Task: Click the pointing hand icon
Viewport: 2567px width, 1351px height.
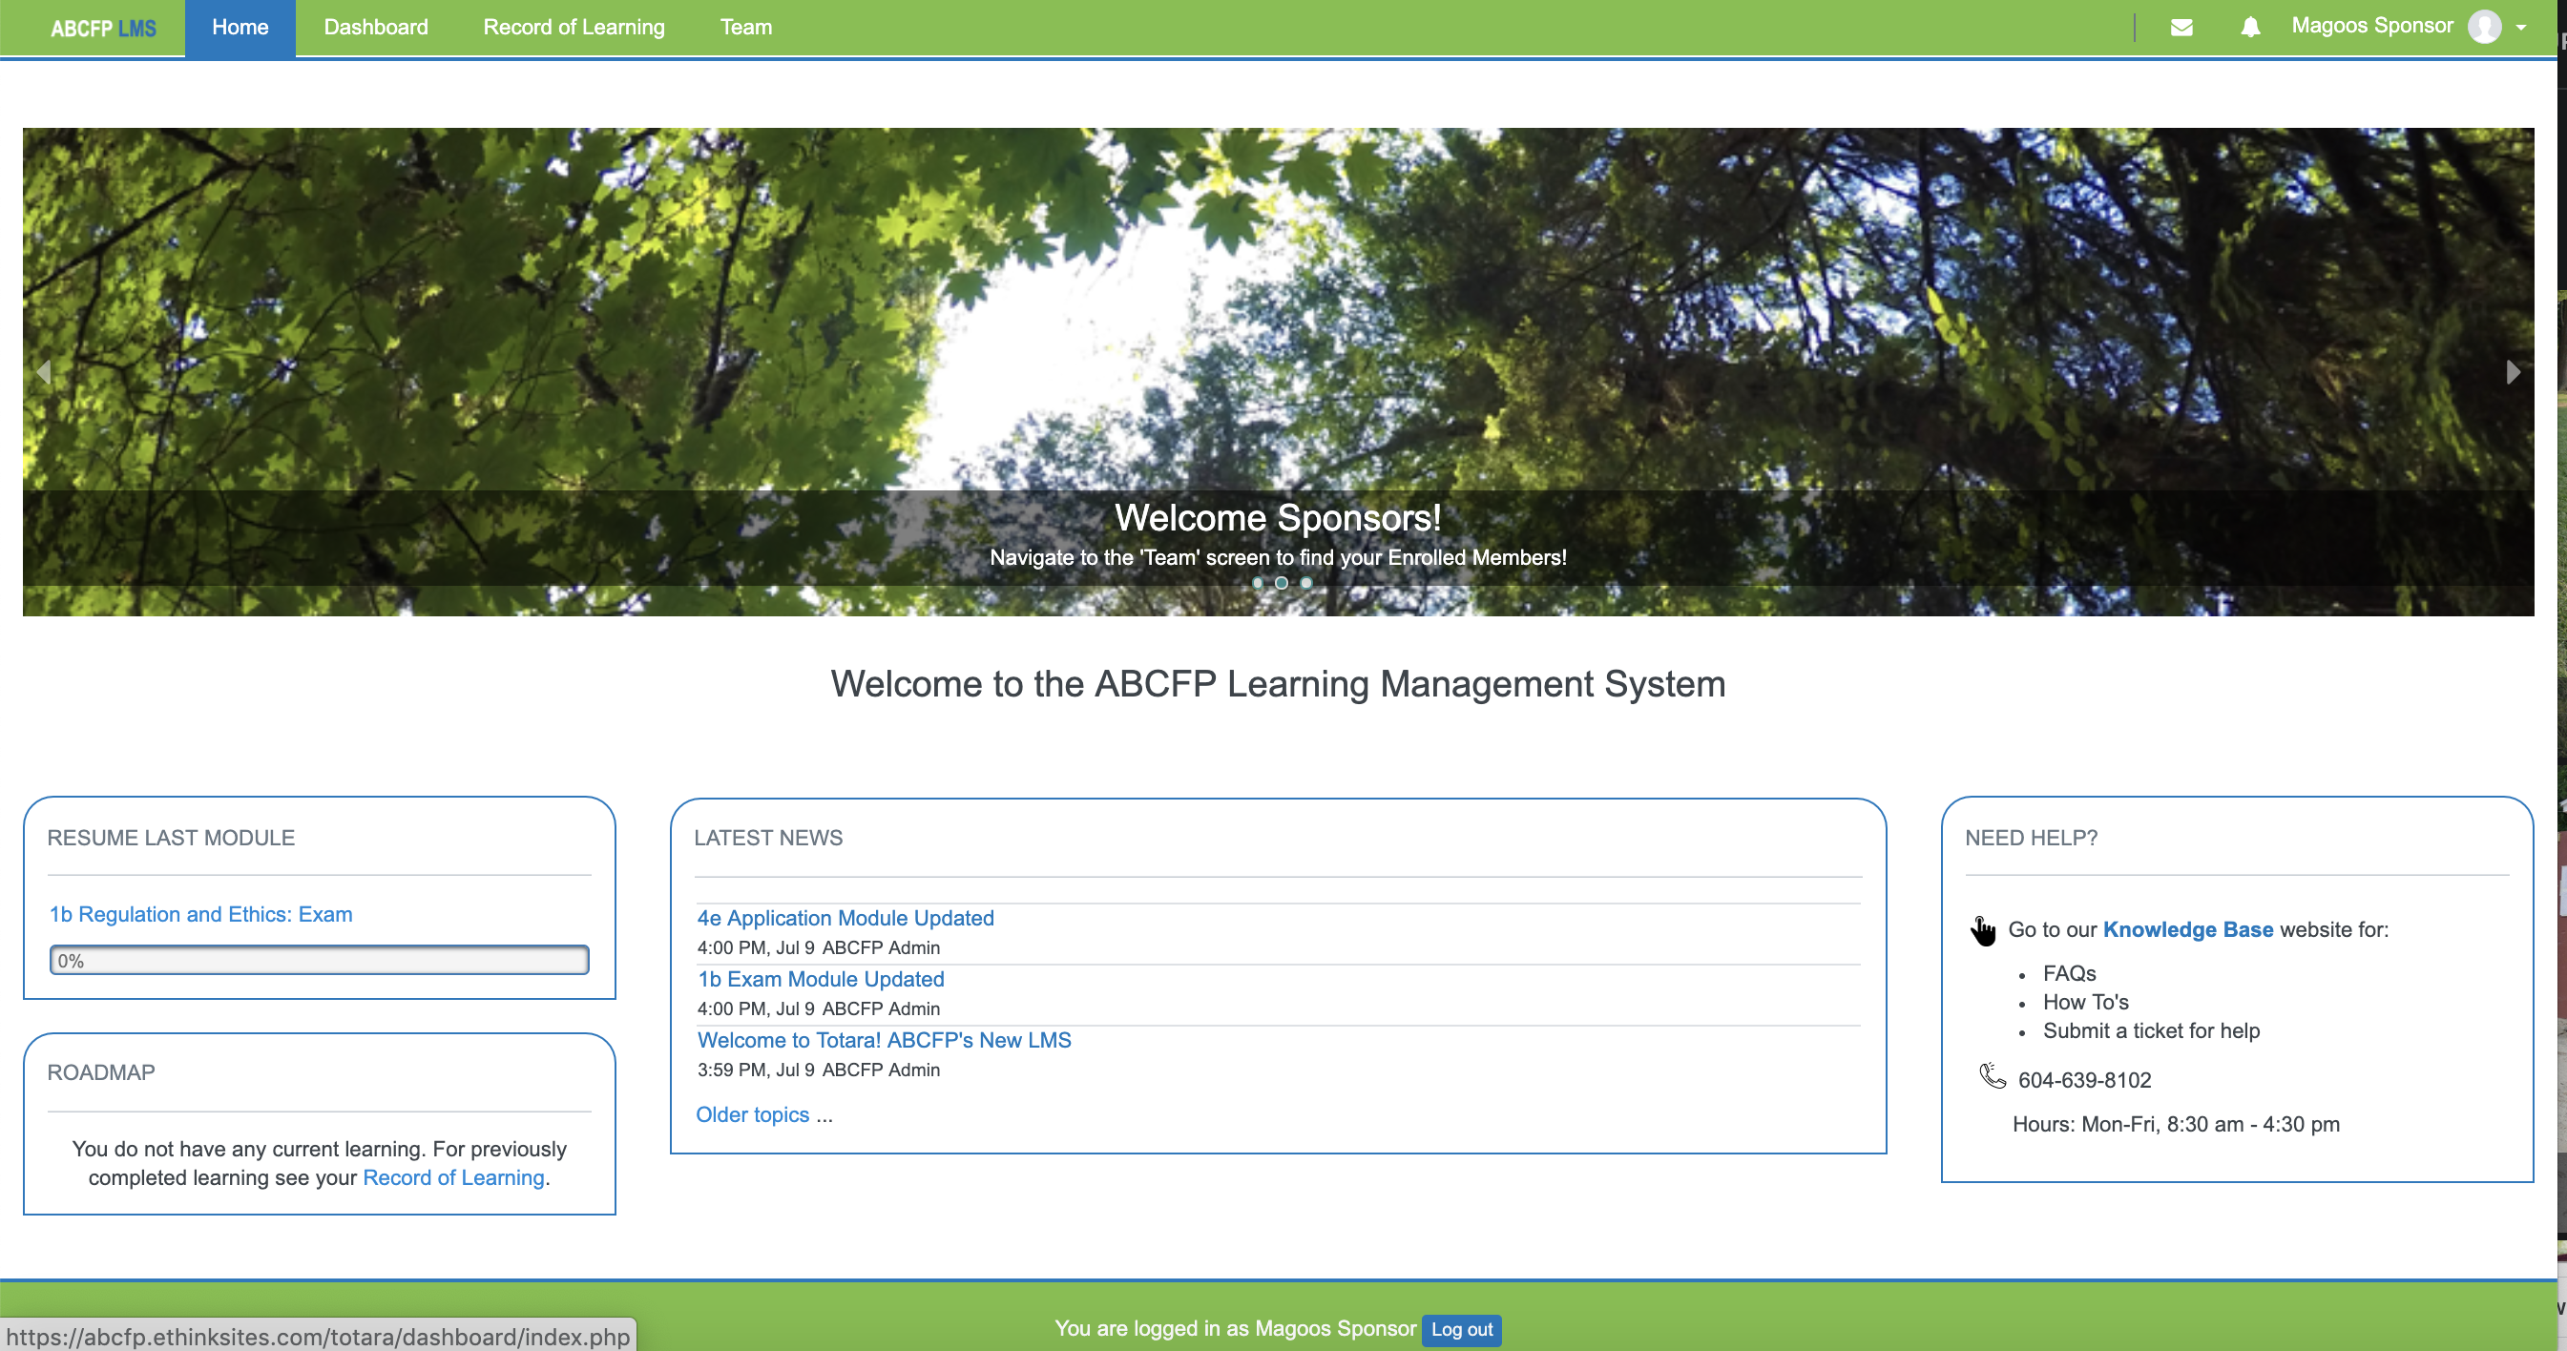Action: coord(1983,930)
